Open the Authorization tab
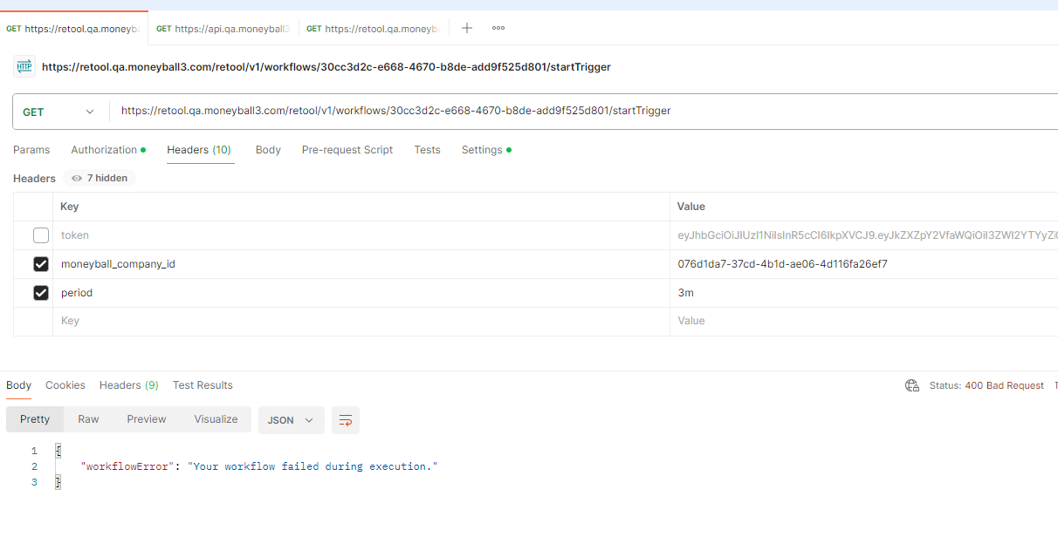The width and height of the screenshot is (1058, 537). 108,150
